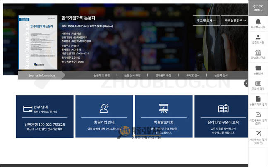Click the 한국게임학회 논문지 title heading

[78, 18]
